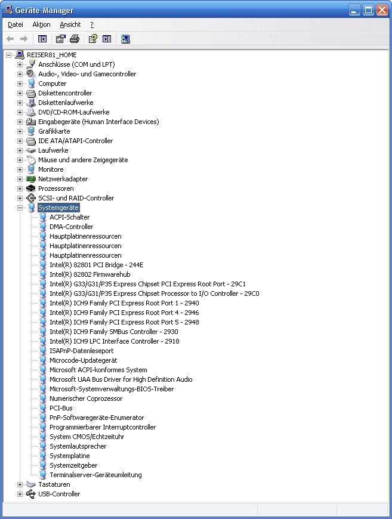The image size is (392, 519).
Task: Collapse the REISER81_HOME root node
Action: 8,55
